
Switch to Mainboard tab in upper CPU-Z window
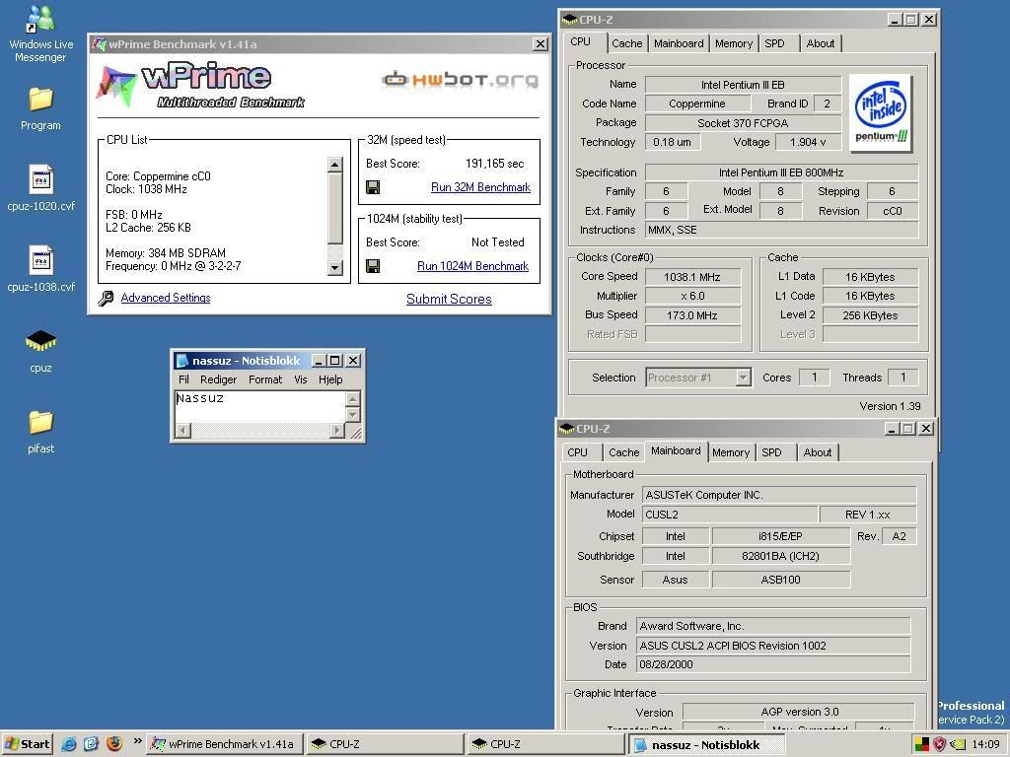point(679,43)
